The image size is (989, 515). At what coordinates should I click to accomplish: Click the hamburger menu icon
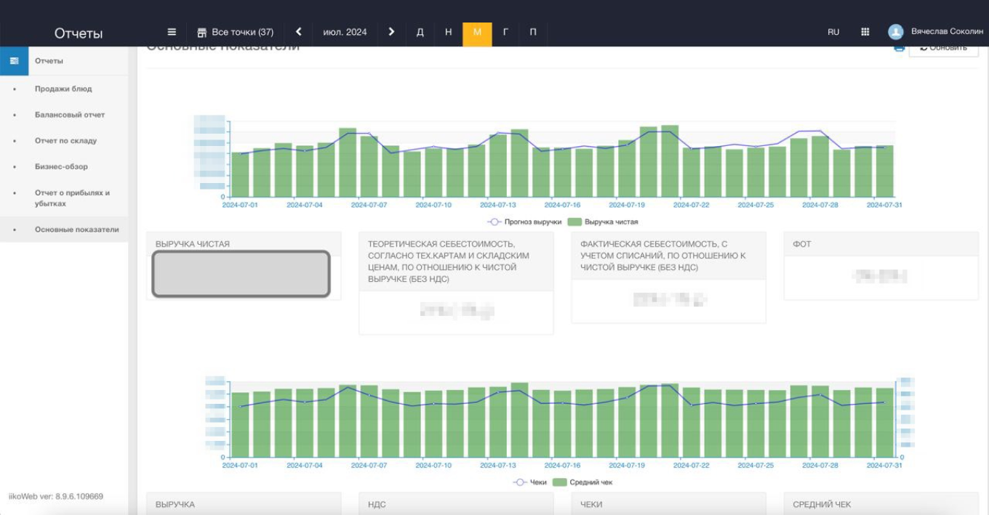click(172, 32)
